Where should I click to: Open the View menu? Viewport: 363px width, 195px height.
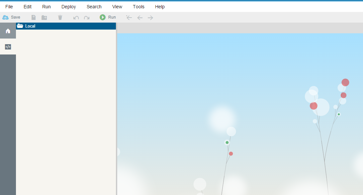pos(117,7)
